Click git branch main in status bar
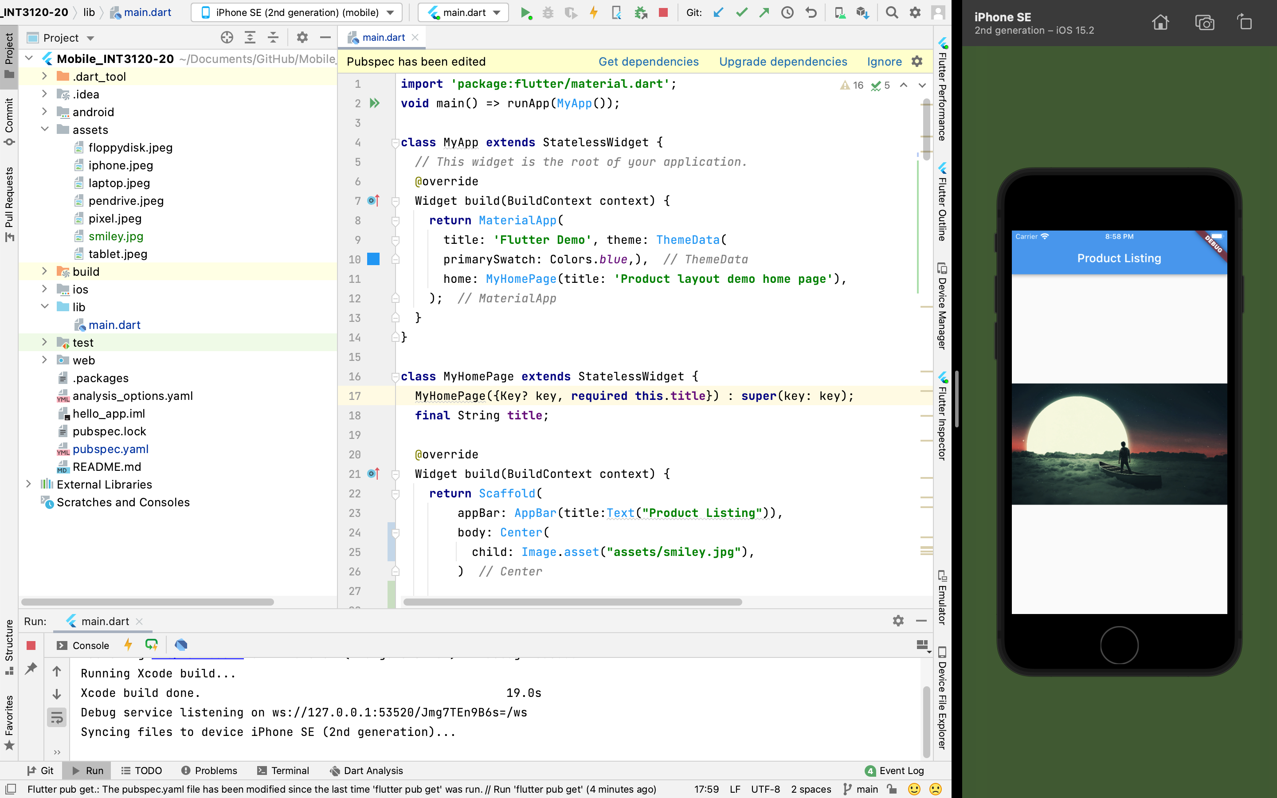 coord(861,789)
